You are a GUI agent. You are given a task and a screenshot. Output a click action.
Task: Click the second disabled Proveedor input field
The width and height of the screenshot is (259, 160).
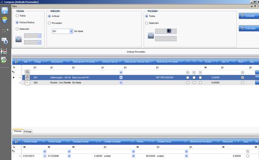pos(166,39)
